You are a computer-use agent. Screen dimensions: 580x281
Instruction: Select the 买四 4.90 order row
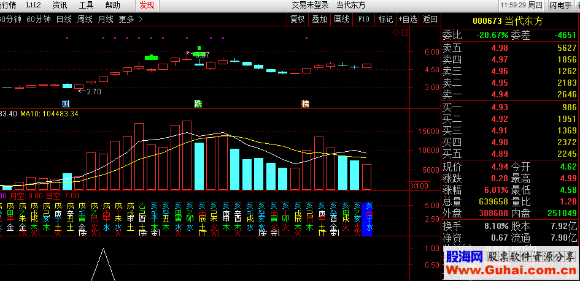[x=510, y=143]
